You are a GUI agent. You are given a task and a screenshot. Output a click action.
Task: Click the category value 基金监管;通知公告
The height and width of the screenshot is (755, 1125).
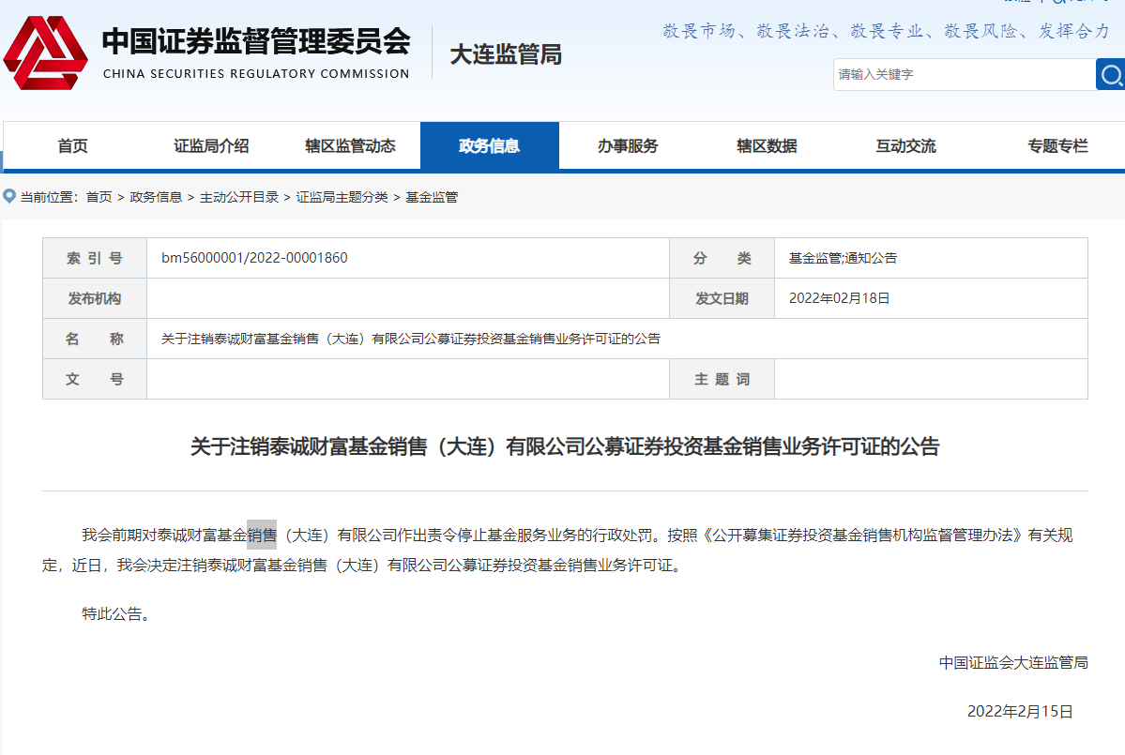[x=843, y=258]
